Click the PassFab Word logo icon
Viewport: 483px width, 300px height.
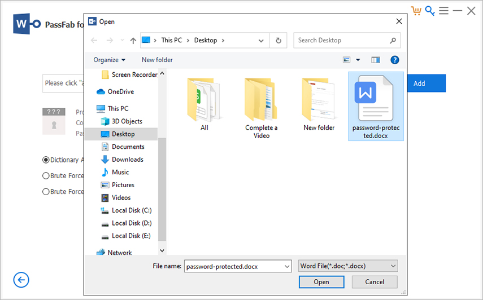[27, 24]
